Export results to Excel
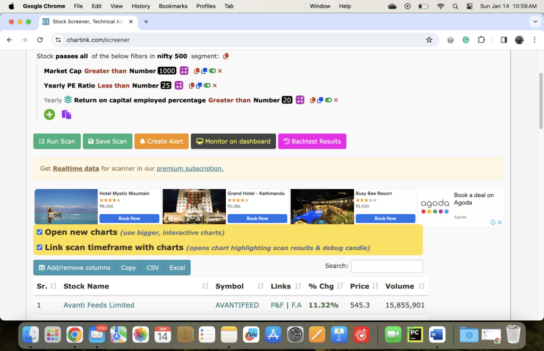Screen dimensions: 544x351 coord(177,268)
